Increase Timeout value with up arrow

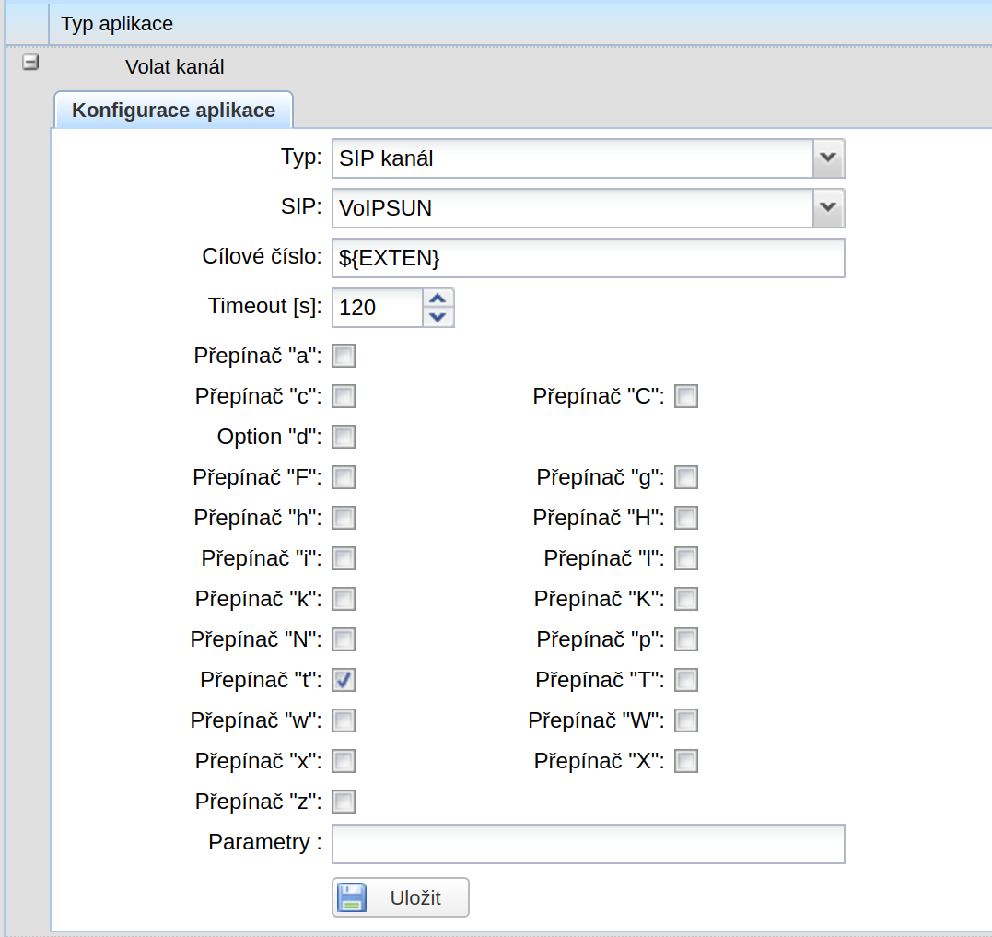[x=438, y=298]
